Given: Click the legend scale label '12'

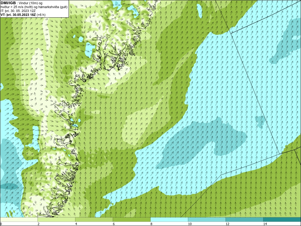Looking at the screenshot, I should 228,224.
